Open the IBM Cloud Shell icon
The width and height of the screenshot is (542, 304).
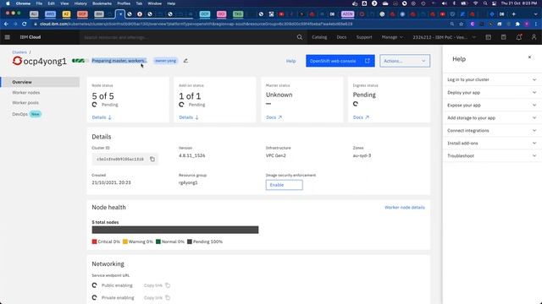(x=488, y=37)
